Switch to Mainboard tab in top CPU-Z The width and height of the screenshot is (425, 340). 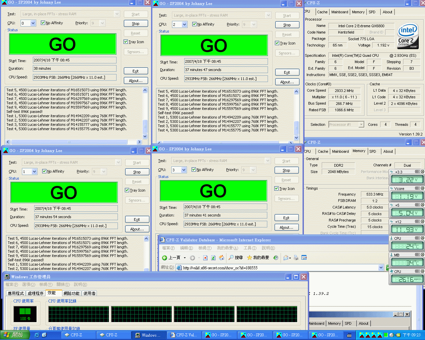pos(340,12)
